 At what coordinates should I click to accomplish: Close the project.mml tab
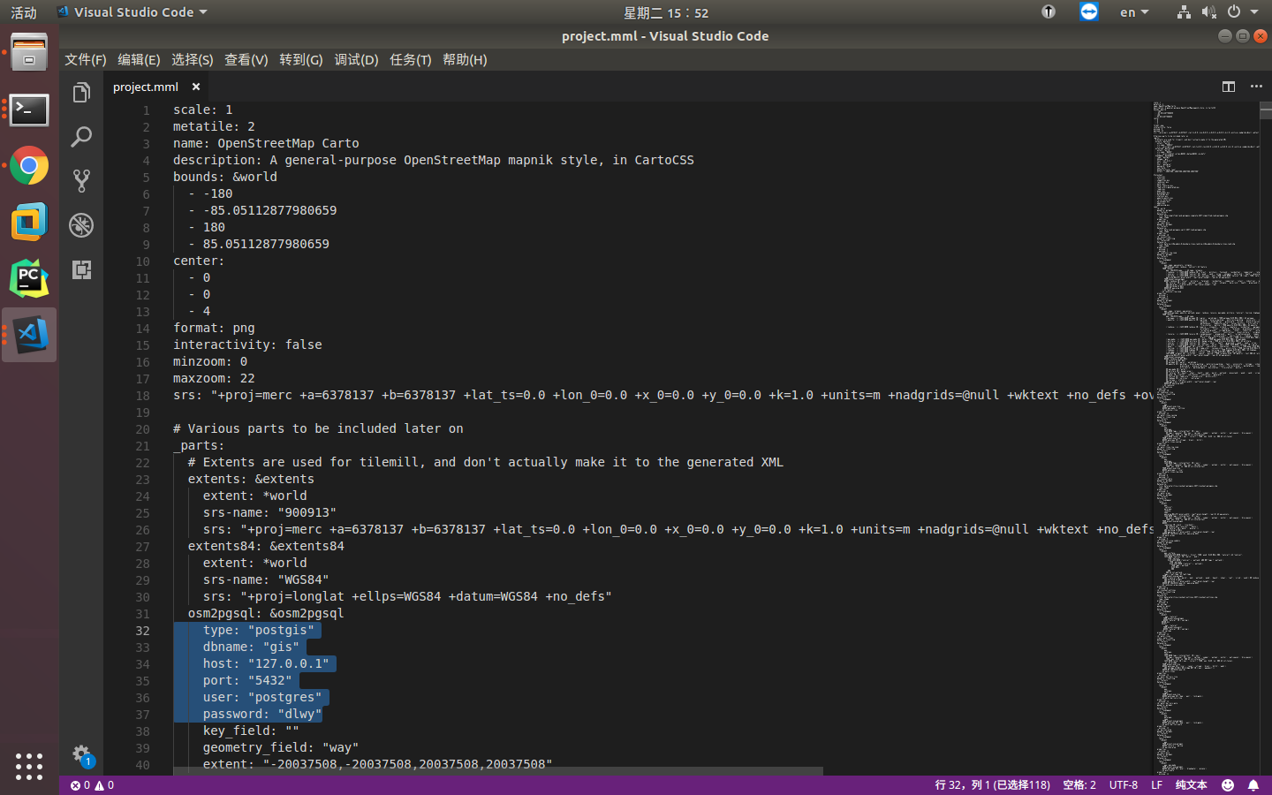(x=196, y=87)
